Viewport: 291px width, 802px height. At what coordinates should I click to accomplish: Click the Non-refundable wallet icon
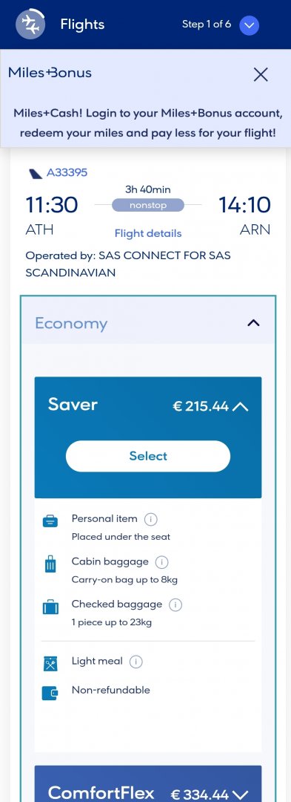(50, 694)
